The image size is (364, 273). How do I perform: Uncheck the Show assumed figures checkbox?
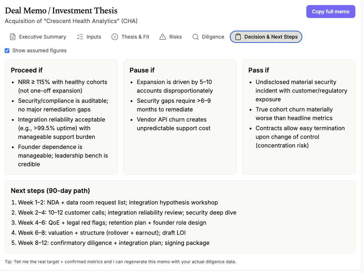click(x=7, y=50)
